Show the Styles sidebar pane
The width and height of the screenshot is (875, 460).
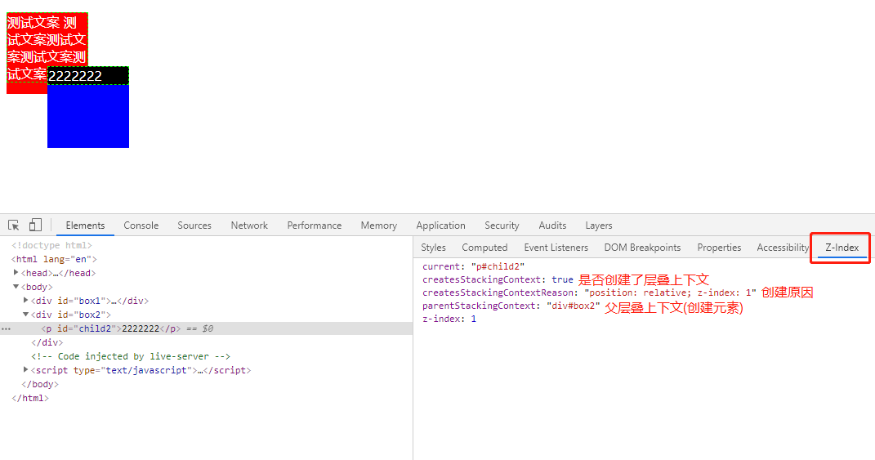433,248
